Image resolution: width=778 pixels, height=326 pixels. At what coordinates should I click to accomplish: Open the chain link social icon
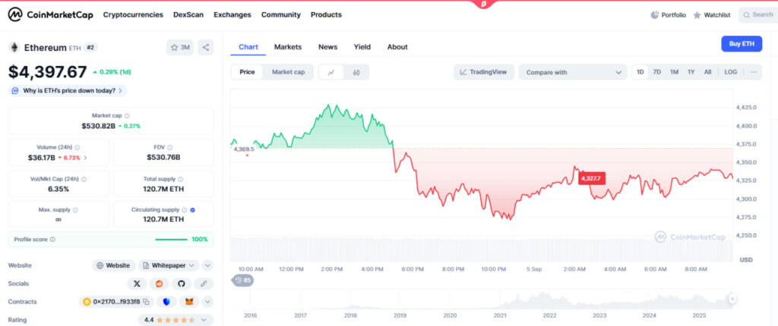click(204, 284)
